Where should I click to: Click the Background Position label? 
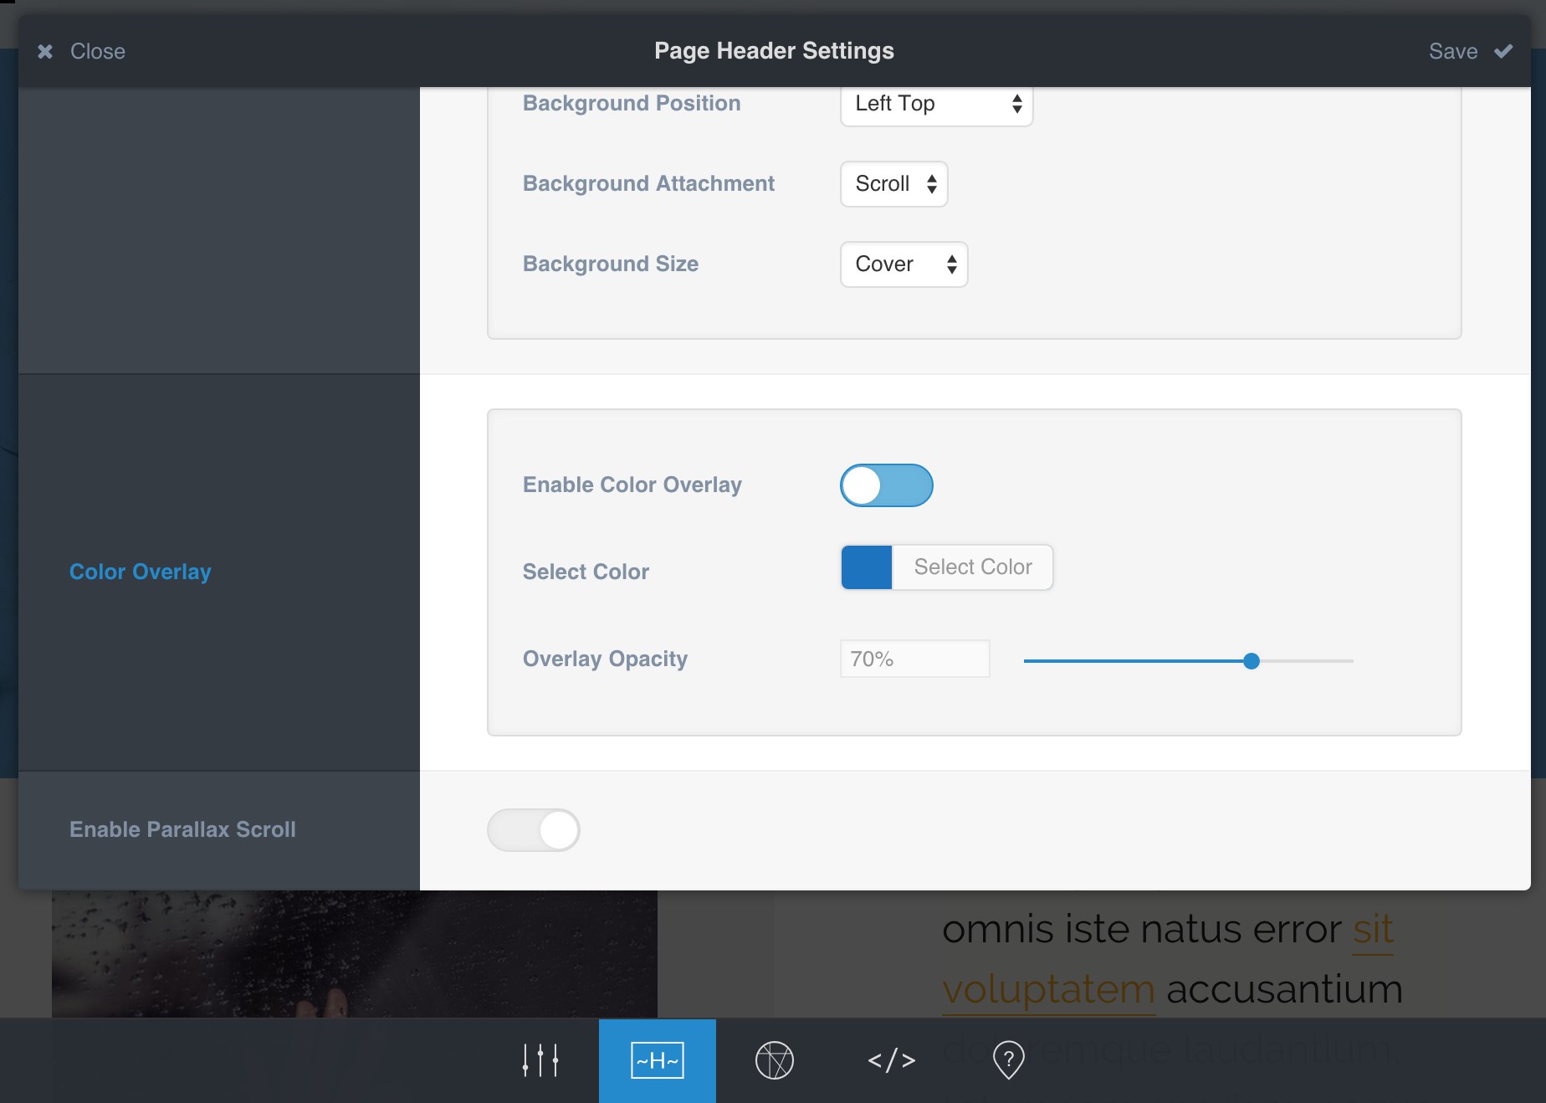(x=632, y=103)
